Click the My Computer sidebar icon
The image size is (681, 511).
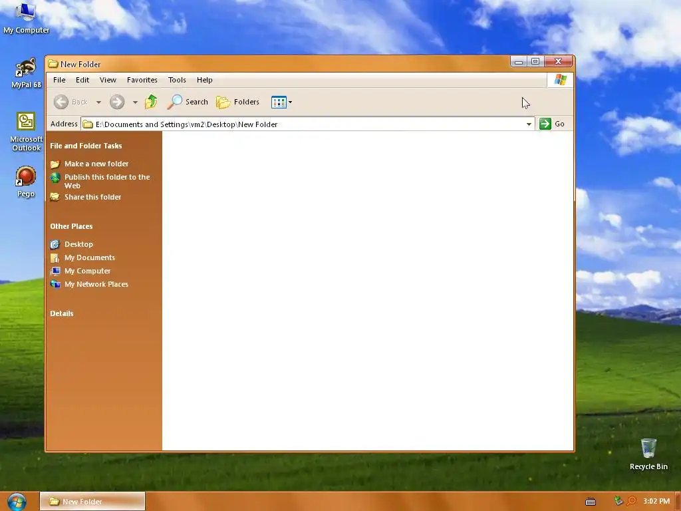[x=55, y=271]
